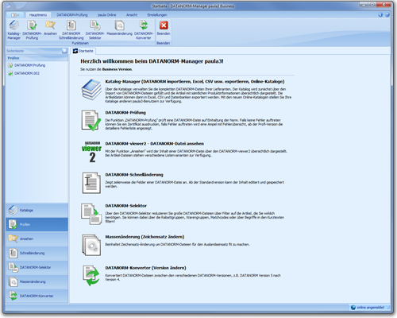397x318 pixels.
Task: Click the online angemeldet status indicator
Action: [368, 308]
